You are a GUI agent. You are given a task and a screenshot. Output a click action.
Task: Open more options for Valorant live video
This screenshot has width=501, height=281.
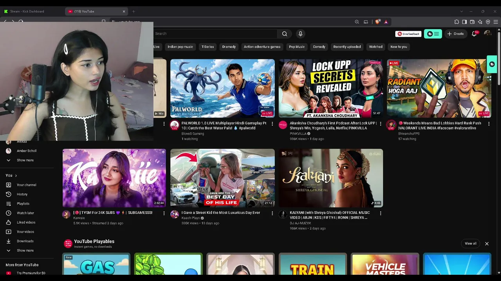[x=489, y=124]
